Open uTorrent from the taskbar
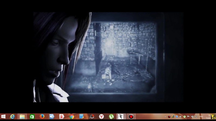 click(111, 117)
